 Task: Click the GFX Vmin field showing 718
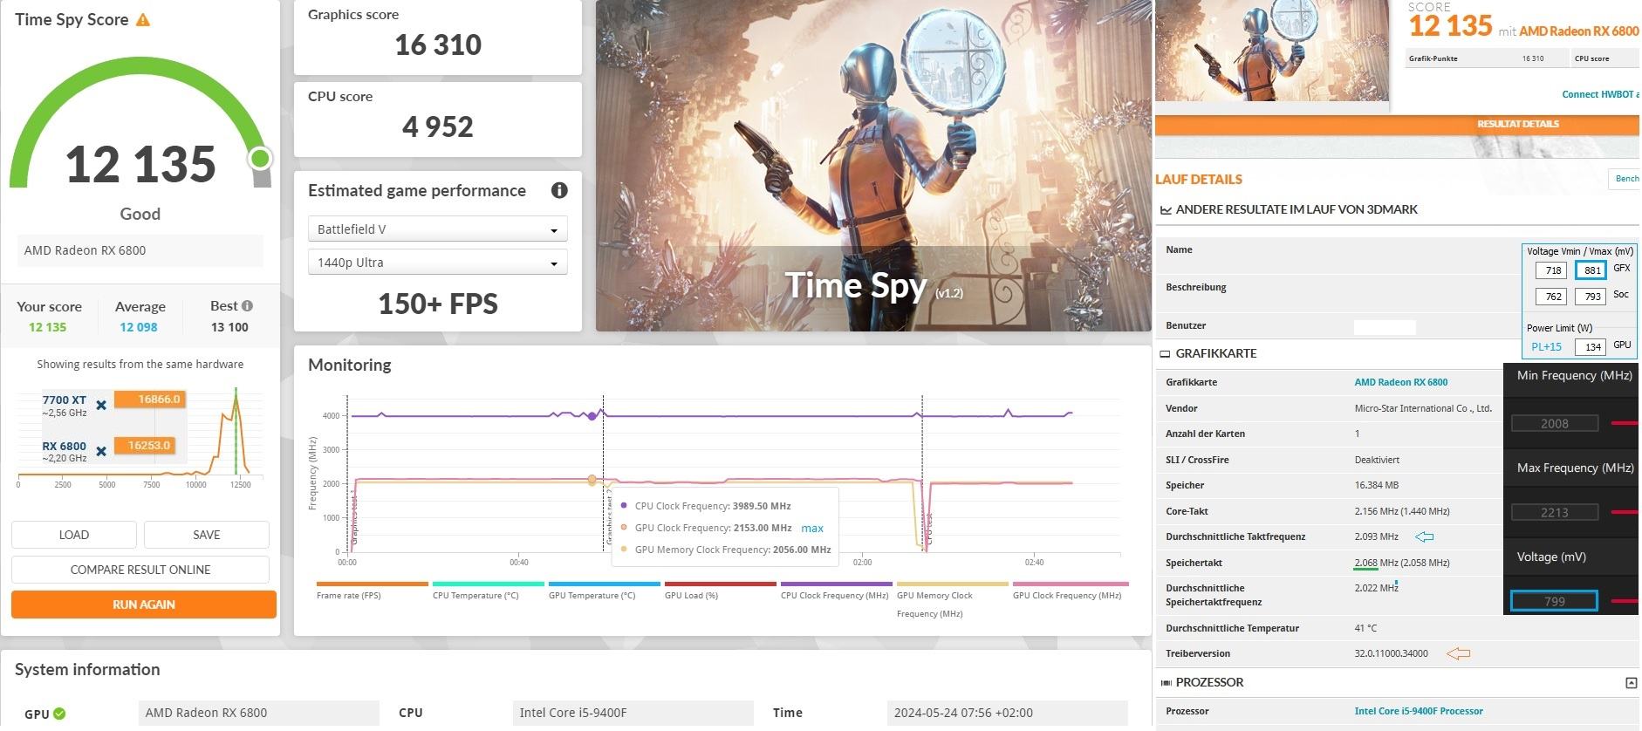tap(1553, 270)
